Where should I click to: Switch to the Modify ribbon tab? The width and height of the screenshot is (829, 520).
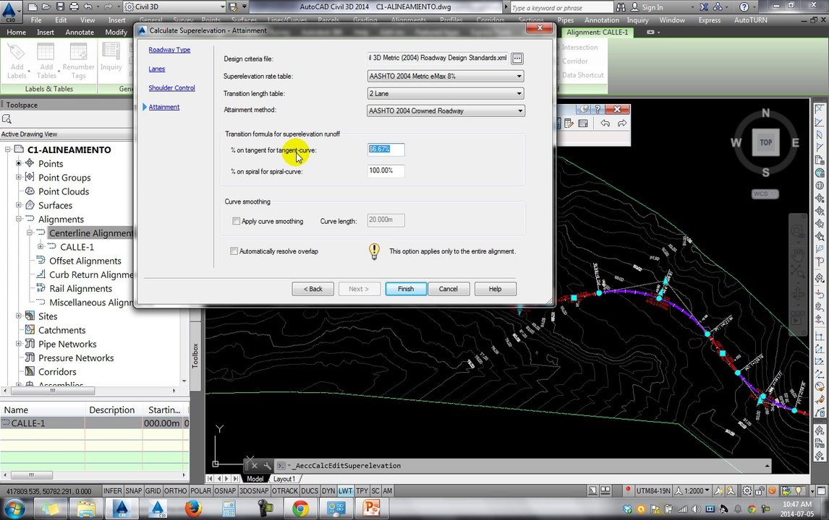pyautogui.click(x=116, y=32)
